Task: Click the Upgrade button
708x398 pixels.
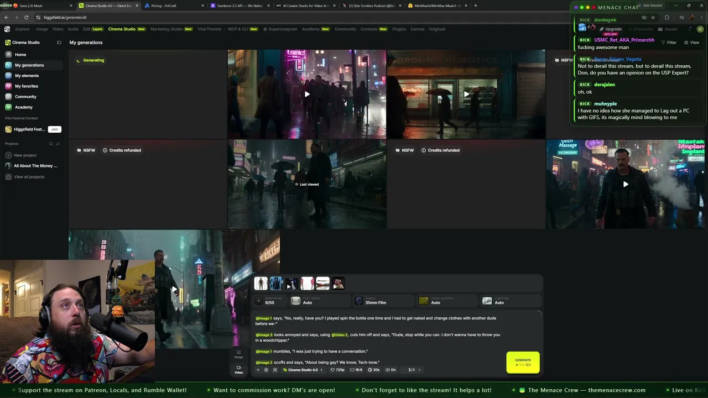Action: tap(611, 29)
